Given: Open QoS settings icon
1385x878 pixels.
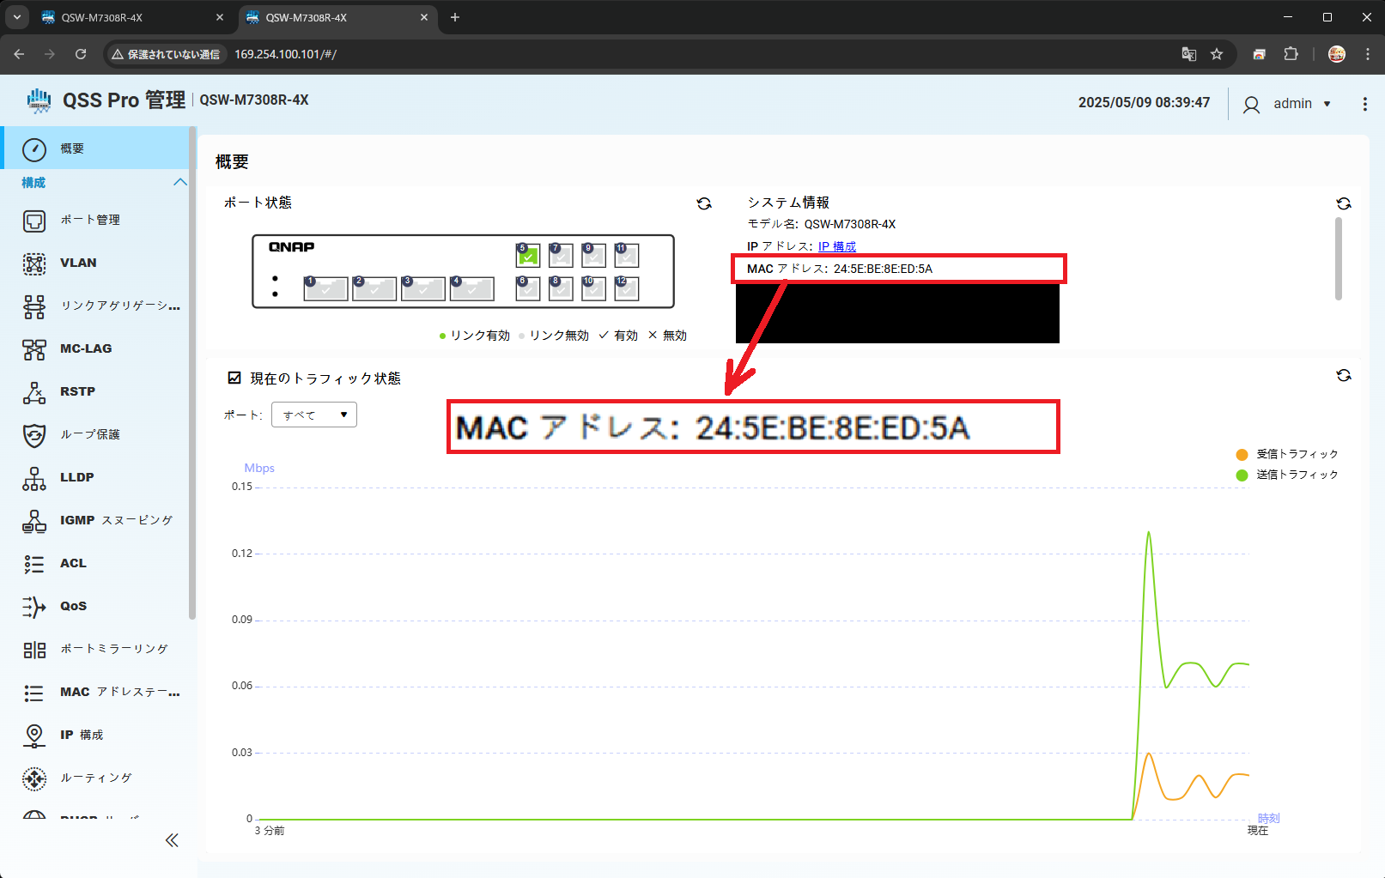Looking at the screenshot, I should point(34,607).
